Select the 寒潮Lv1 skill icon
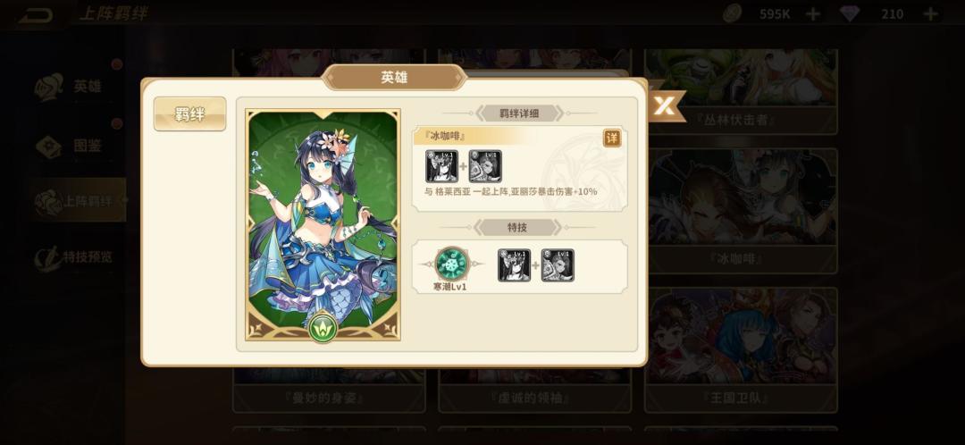965x445 pixels. [x=452, y=264]
